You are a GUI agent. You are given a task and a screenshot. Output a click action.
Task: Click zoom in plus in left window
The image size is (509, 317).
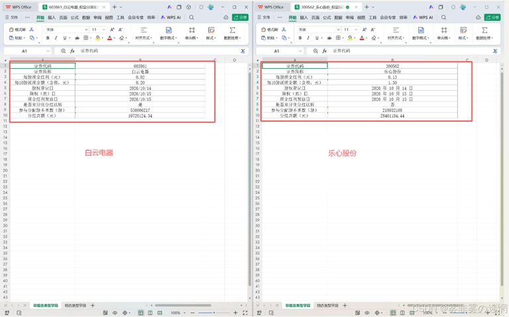[235, 313]
